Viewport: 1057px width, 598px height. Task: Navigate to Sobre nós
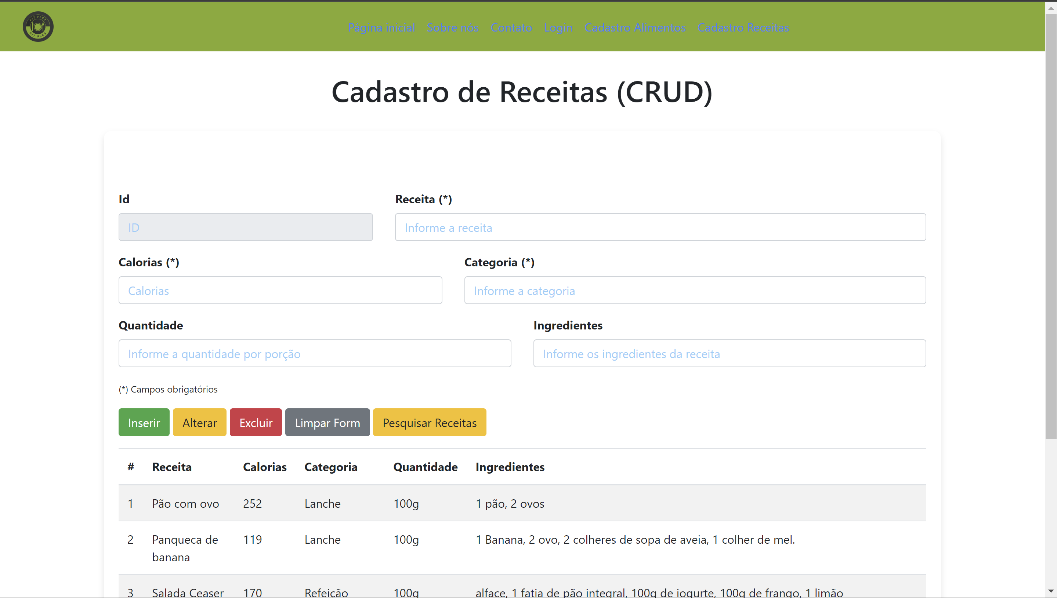tap(452, 28)
